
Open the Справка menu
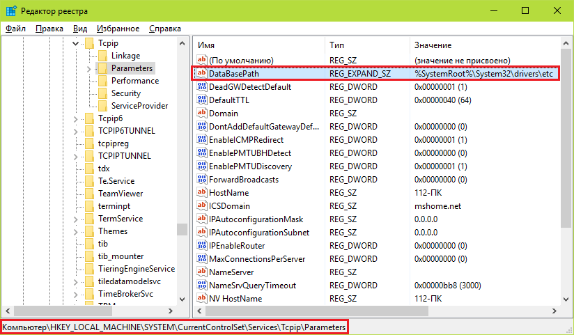point(164,29)
